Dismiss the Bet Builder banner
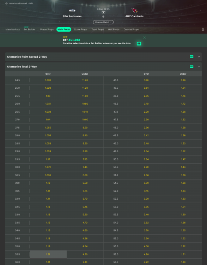The height and width of the screenshot is (265, 207). point(144,37)
